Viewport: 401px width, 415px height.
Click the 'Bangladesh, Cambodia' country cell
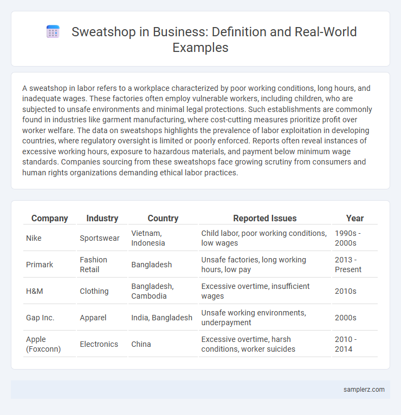(163, 291)
